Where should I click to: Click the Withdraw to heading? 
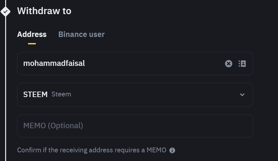(x=44, y=11)
